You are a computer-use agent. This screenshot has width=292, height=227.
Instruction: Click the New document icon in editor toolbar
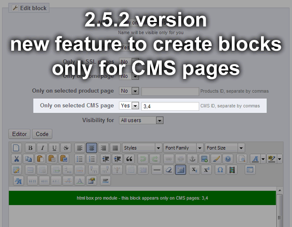tap(16, 148)
